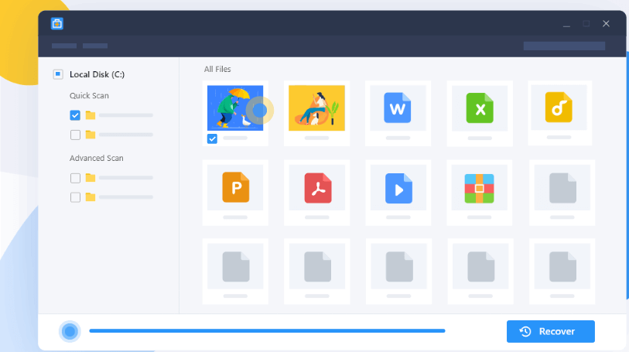629x352 pixels.
Task: Click the second Quick Scan folder icon
Action: tap(91, 135)
